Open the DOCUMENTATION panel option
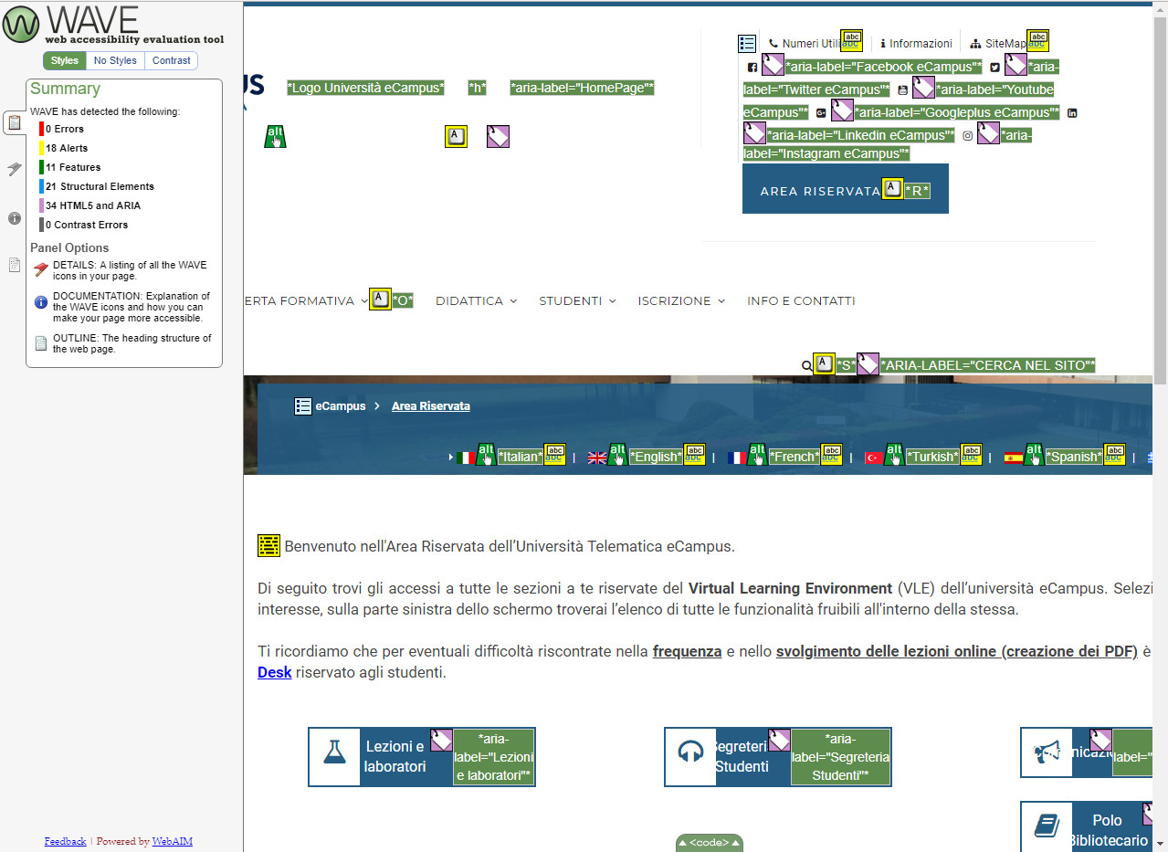This screenshot has height=852, width=1168. point(123,307)
